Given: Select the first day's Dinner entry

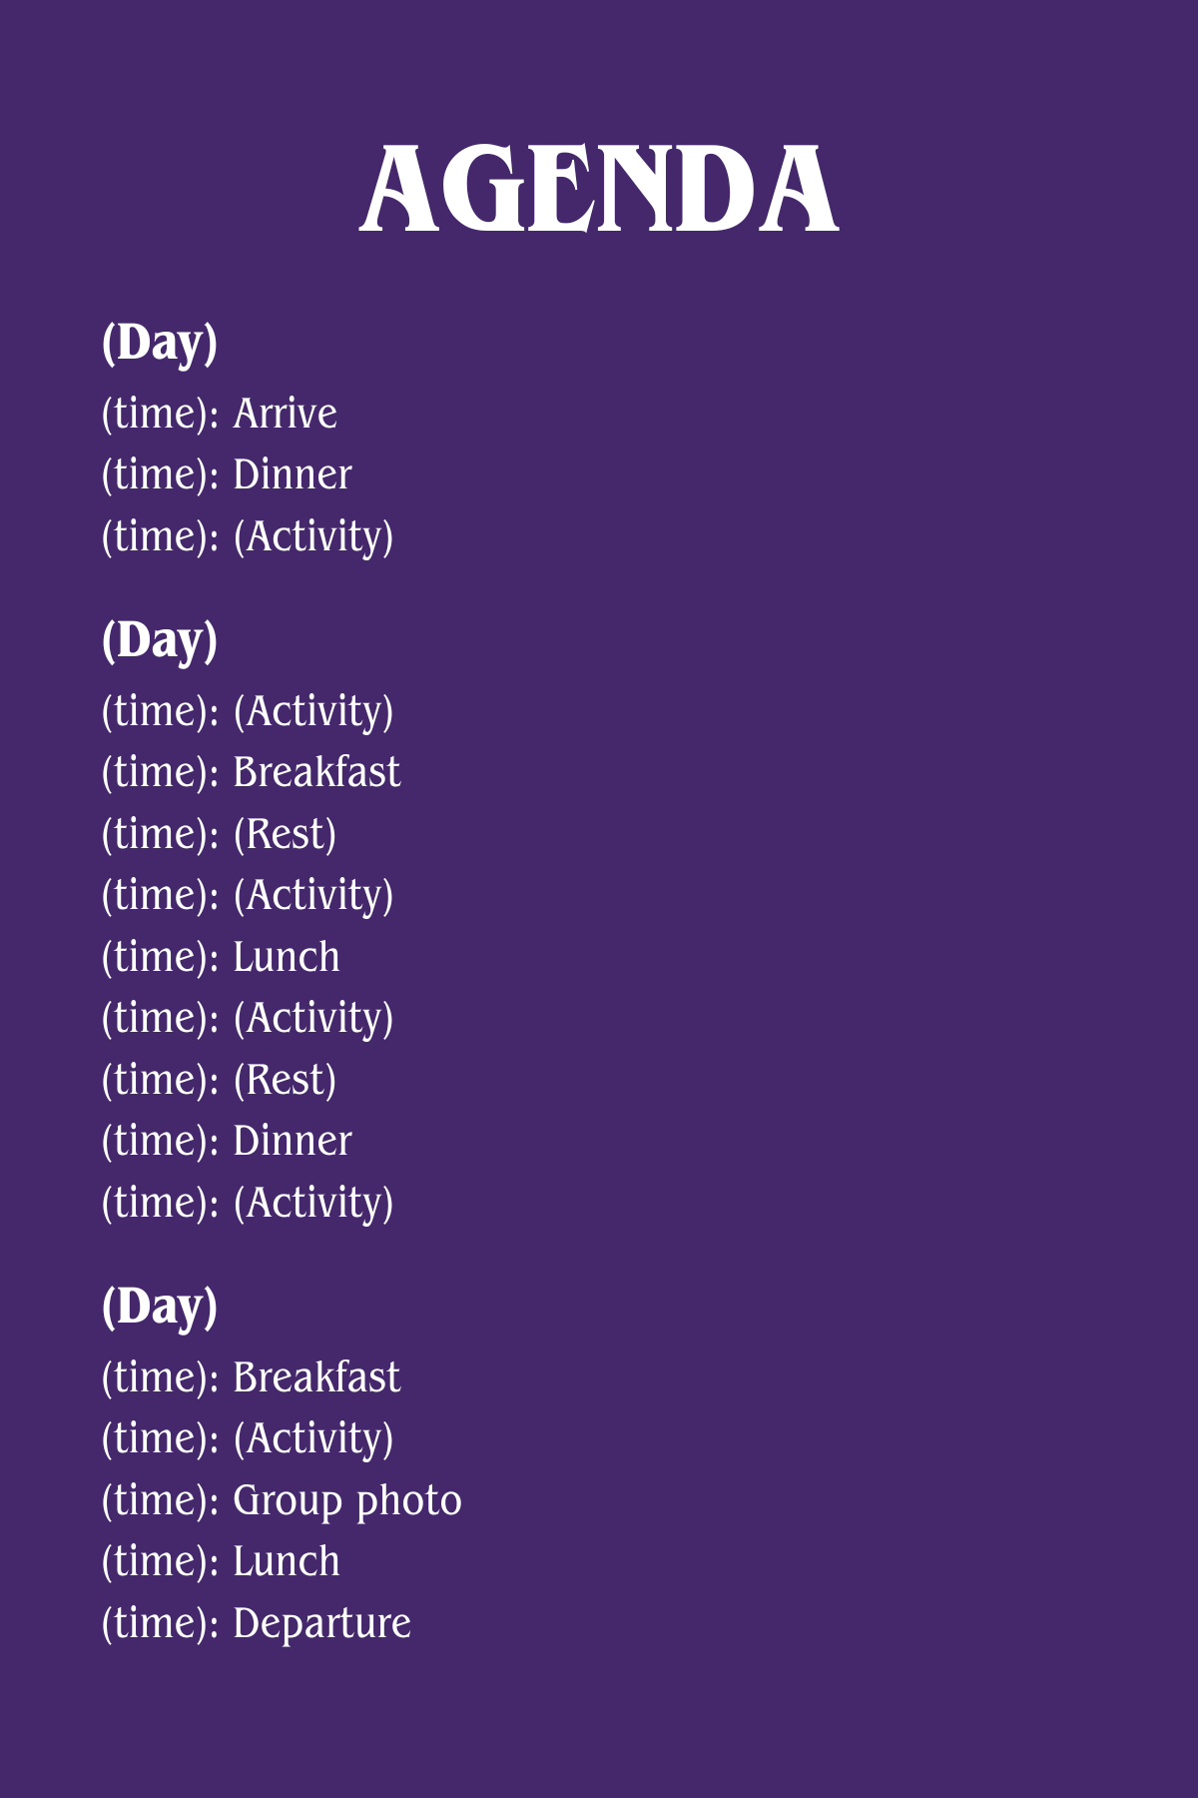Looking at the screenshot, I should point(227,475).
